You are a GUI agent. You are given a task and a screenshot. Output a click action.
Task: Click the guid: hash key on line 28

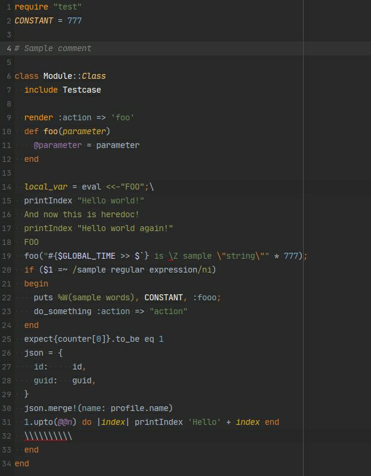coord(46,381)
